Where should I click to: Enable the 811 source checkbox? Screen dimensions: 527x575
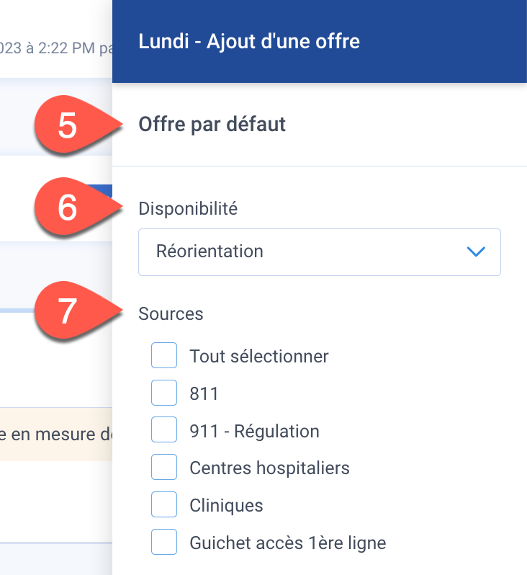[164, 393]
